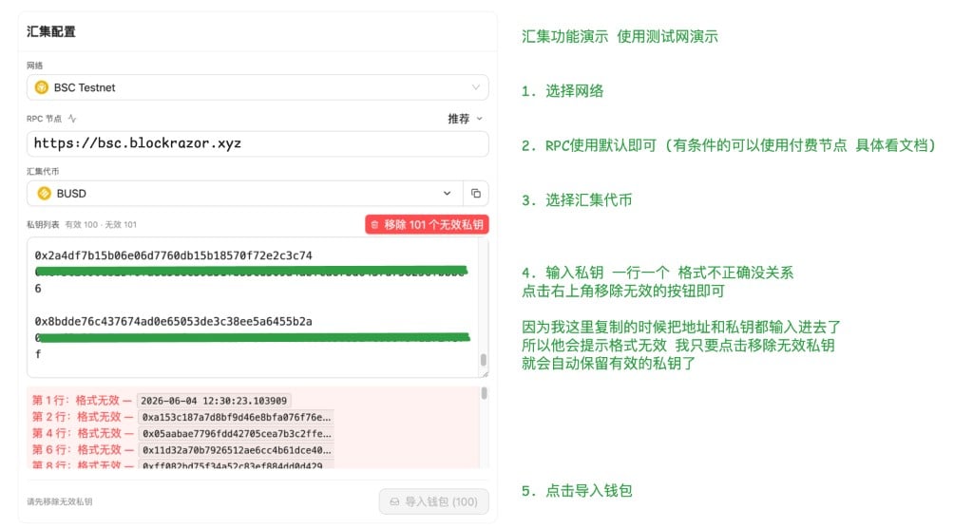Click the BUSD token icon
This screenshot has width=973, height=528.
[x=44, y=194]
